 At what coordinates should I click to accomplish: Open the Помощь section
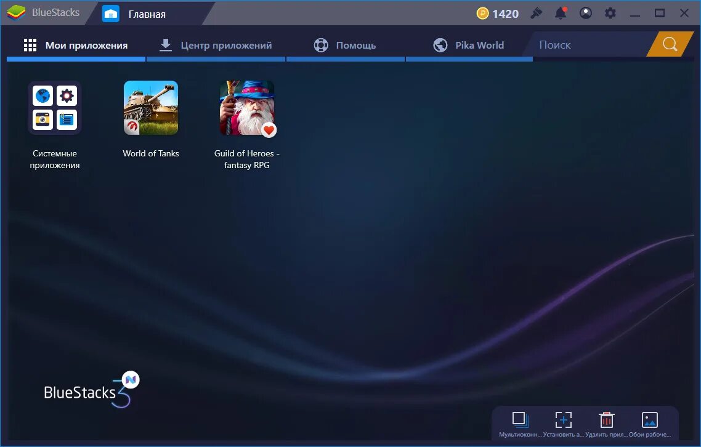[x=345, y=44]
